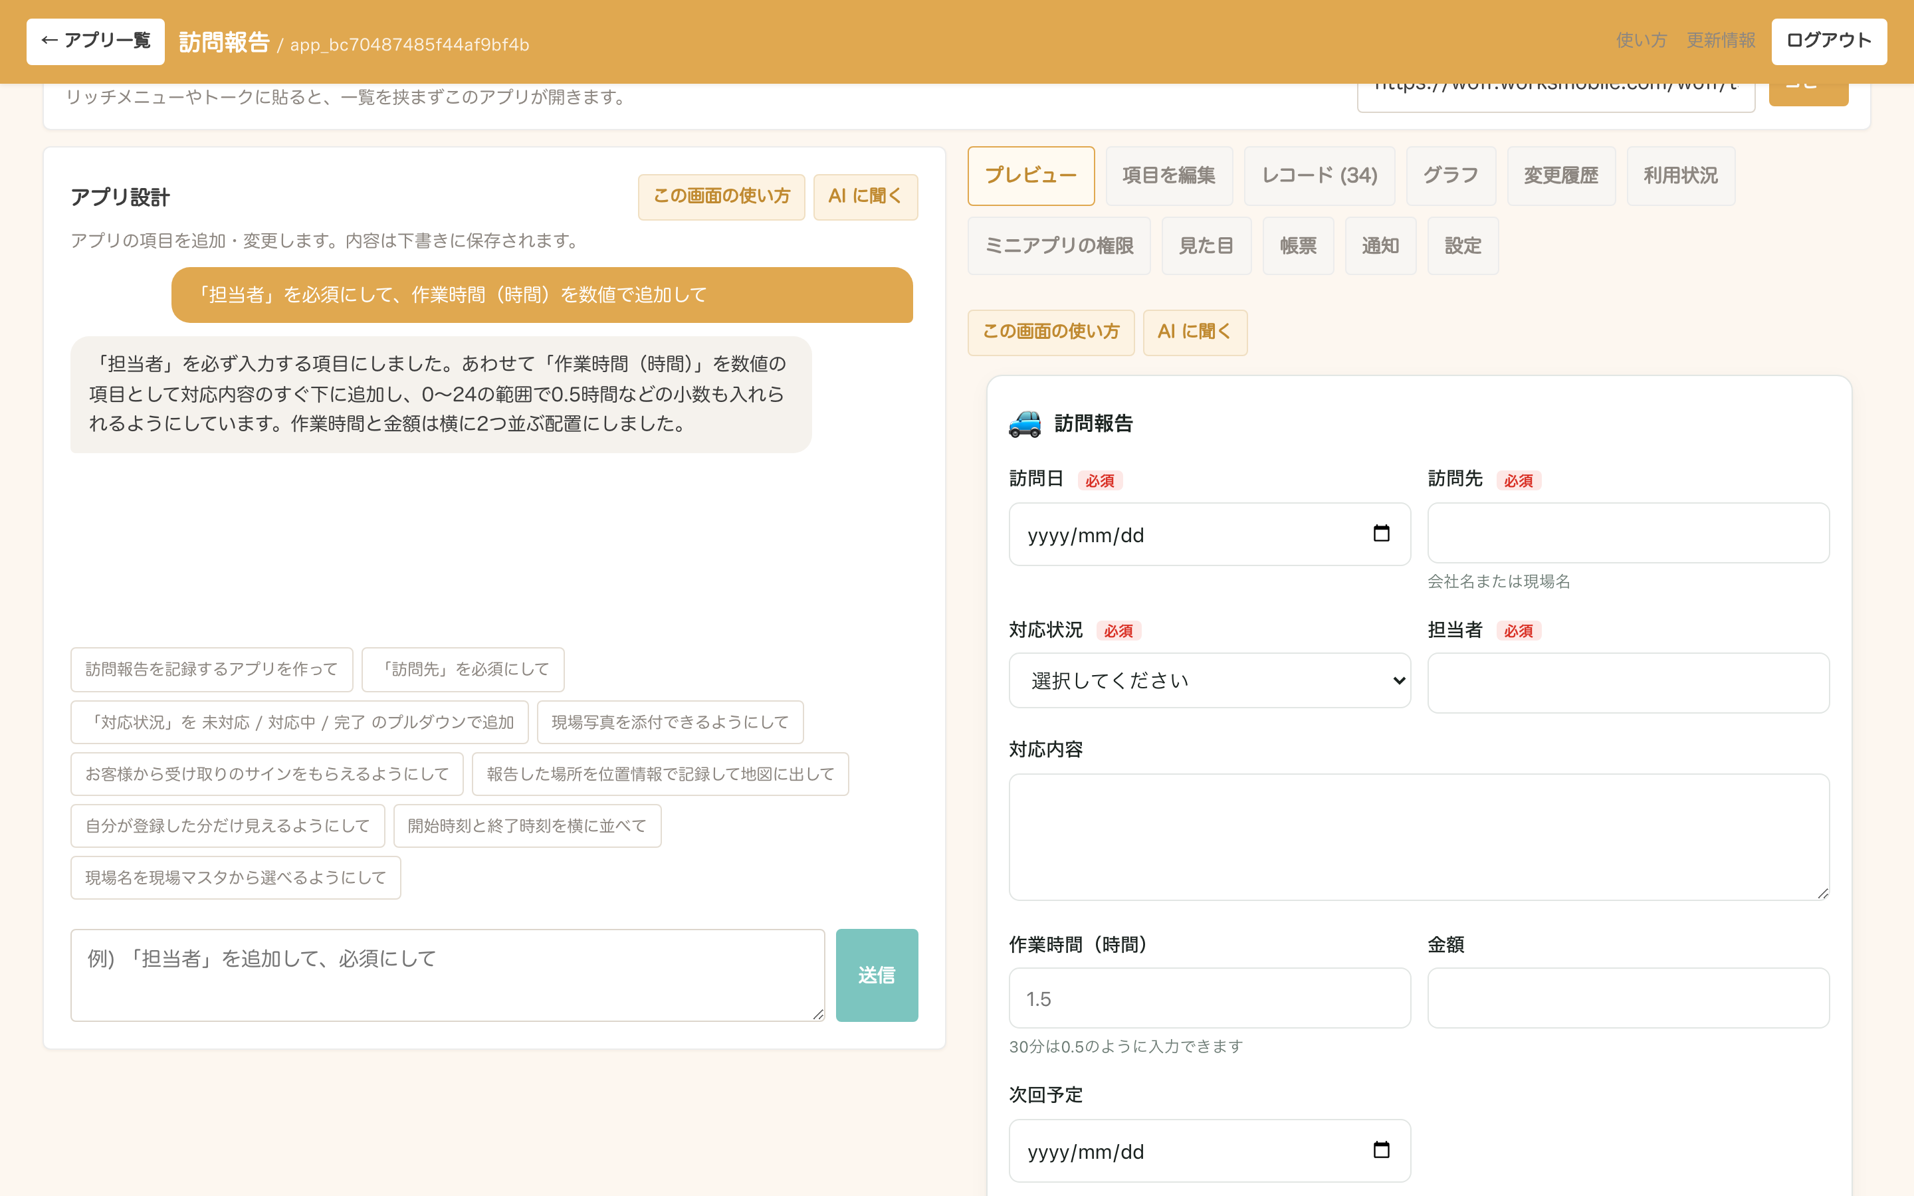The height and width of the screenshot is (1196, 1914).
Task: Open the 更新情報 link in header
Action: coord(1720,41)
